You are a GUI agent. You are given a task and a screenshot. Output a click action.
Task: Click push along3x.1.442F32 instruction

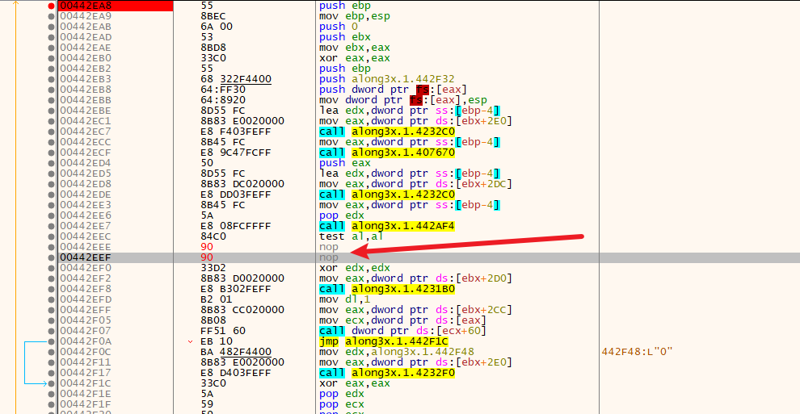click(387, 79)
